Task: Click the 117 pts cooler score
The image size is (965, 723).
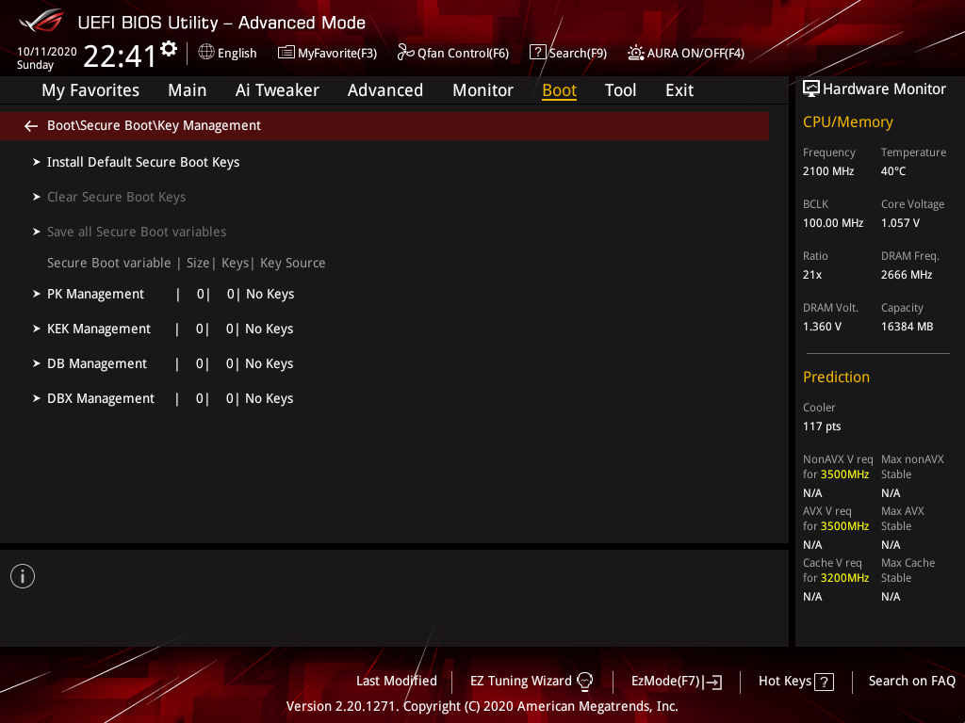Action: tap(822, 426)
